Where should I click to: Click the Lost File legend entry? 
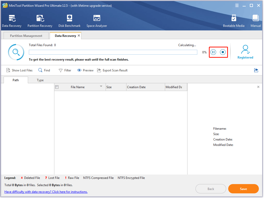pyautogui.click(x=52, y=178)
